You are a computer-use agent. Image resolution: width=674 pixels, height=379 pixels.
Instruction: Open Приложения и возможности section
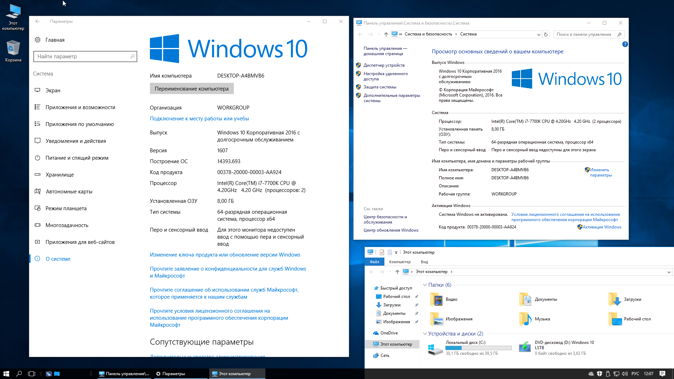pos(75,107)
